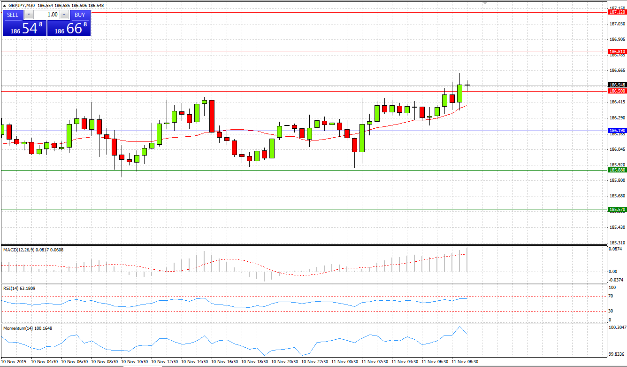Click the RSI scale value 70
The image size is (627, 367).
coord(611,296)
